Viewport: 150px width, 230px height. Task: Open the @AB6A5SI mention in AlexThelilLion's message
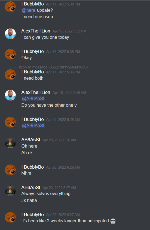coord(33,98)
